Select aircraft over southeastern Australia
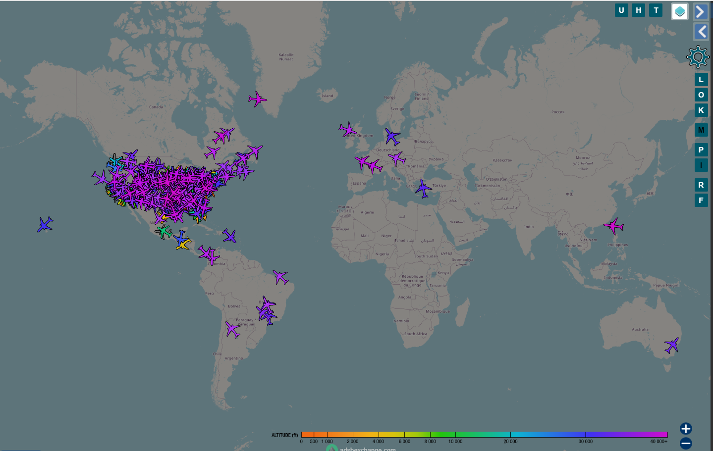713x451 pixels. click(x=672, y=345)
